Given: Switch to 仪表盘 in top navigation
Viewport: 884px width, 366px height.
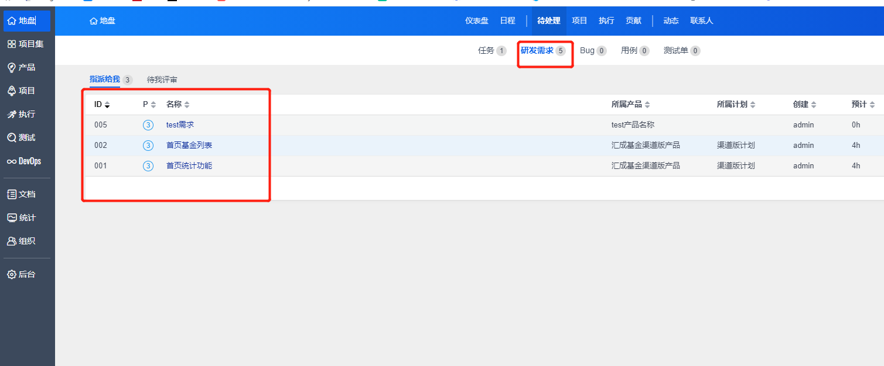Looking at the screenshot, I should tap(477, 21).
